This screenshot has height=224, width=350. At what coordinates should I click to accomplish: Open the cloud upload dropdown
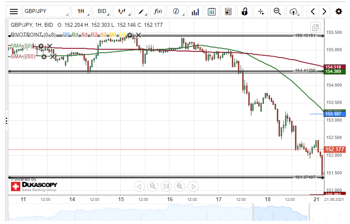pyautogui.click(x=294, y=11)
